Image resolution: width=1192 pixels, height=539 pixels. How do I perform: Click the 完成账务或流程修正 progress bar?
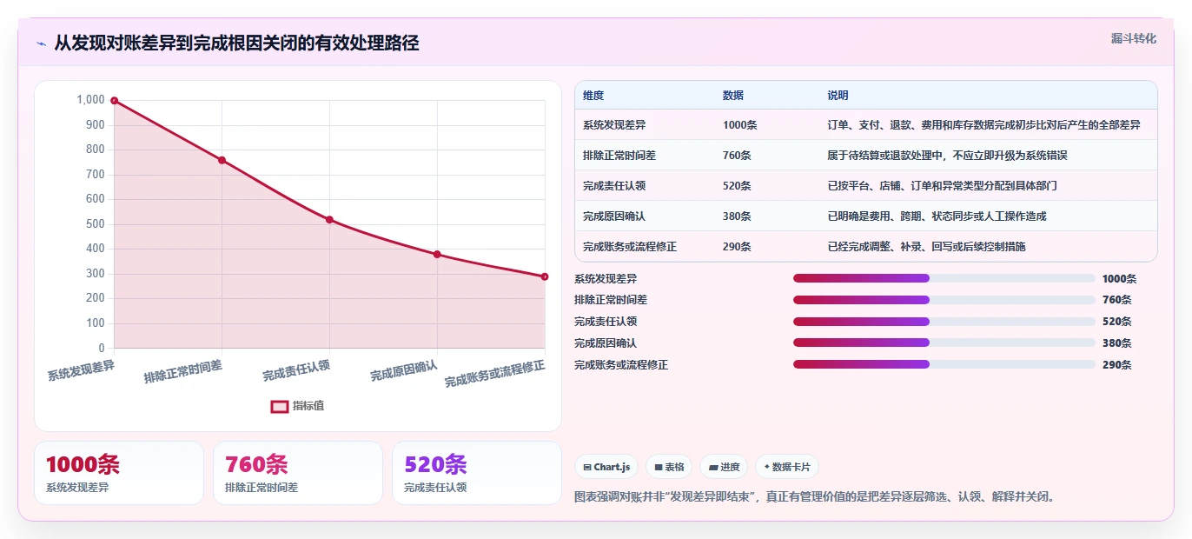pos(944,364)
